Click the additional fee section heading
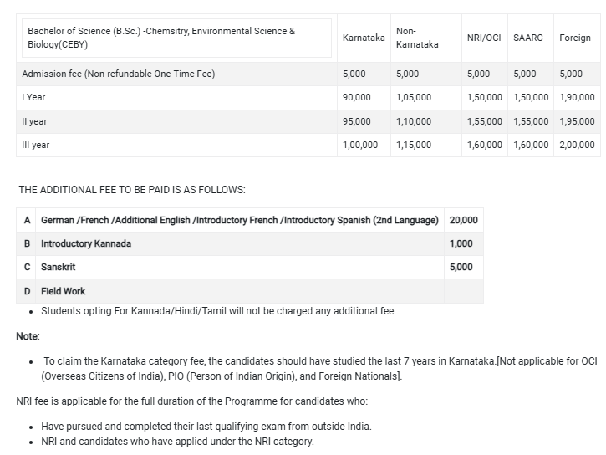This screenshot has height=455, width=606. coord(132,190)
